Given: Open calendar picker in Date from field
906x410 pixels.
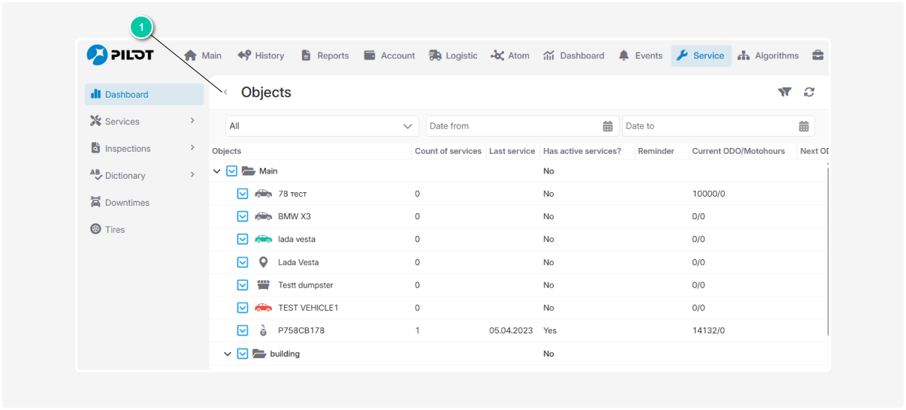Looking at the screenshot, I should [x=608, y=126].
